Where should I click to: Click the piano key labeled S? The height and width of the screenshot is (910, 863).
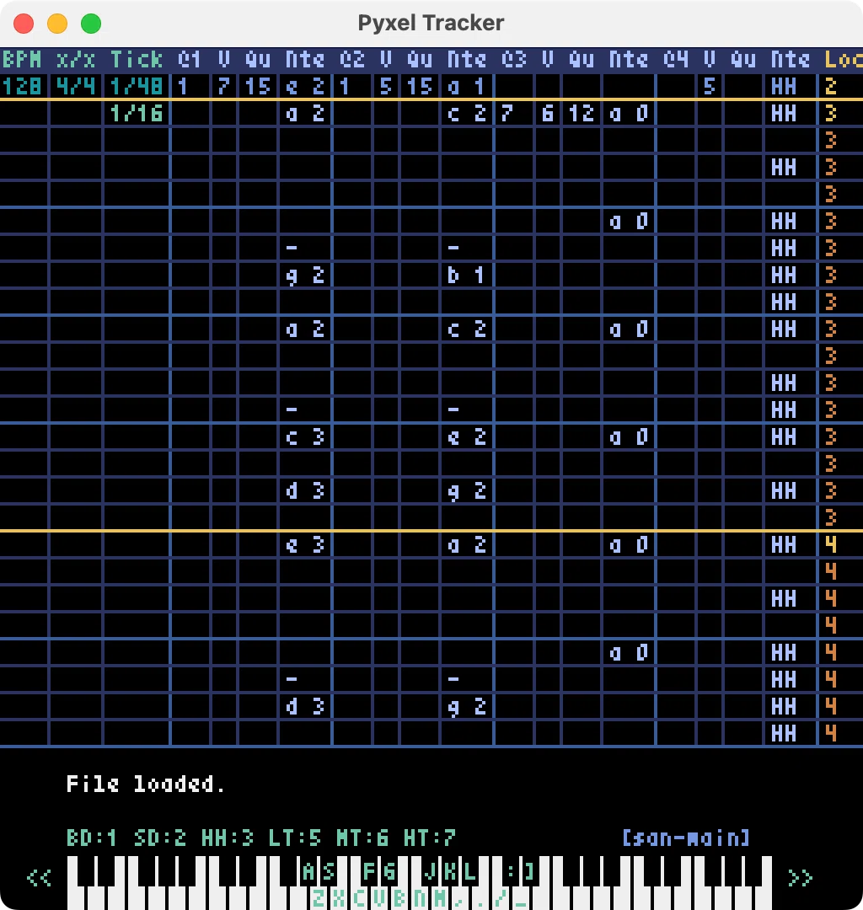click(329, 870)
